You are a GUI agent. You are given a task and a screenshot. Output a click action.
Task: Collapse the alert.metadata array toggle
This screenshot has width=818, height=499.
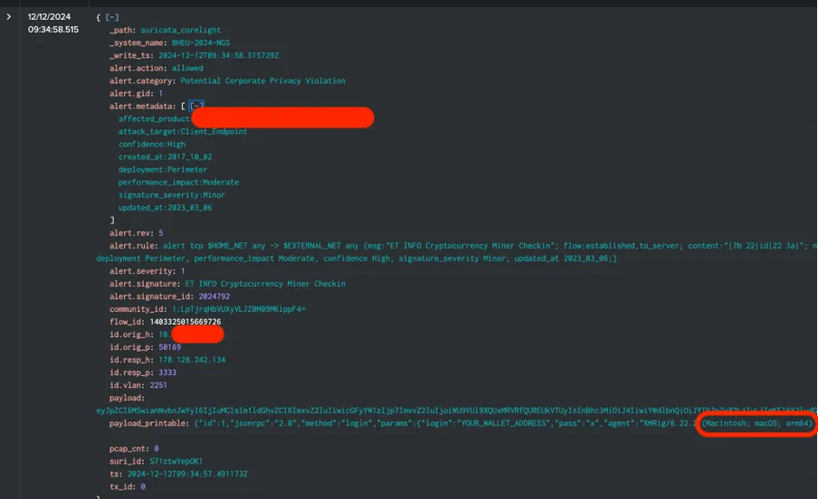(x=196, y=106)
